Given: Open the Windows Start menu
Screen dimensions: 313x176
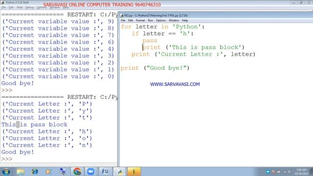Looking at the screenshot, I should coord(6,172).
